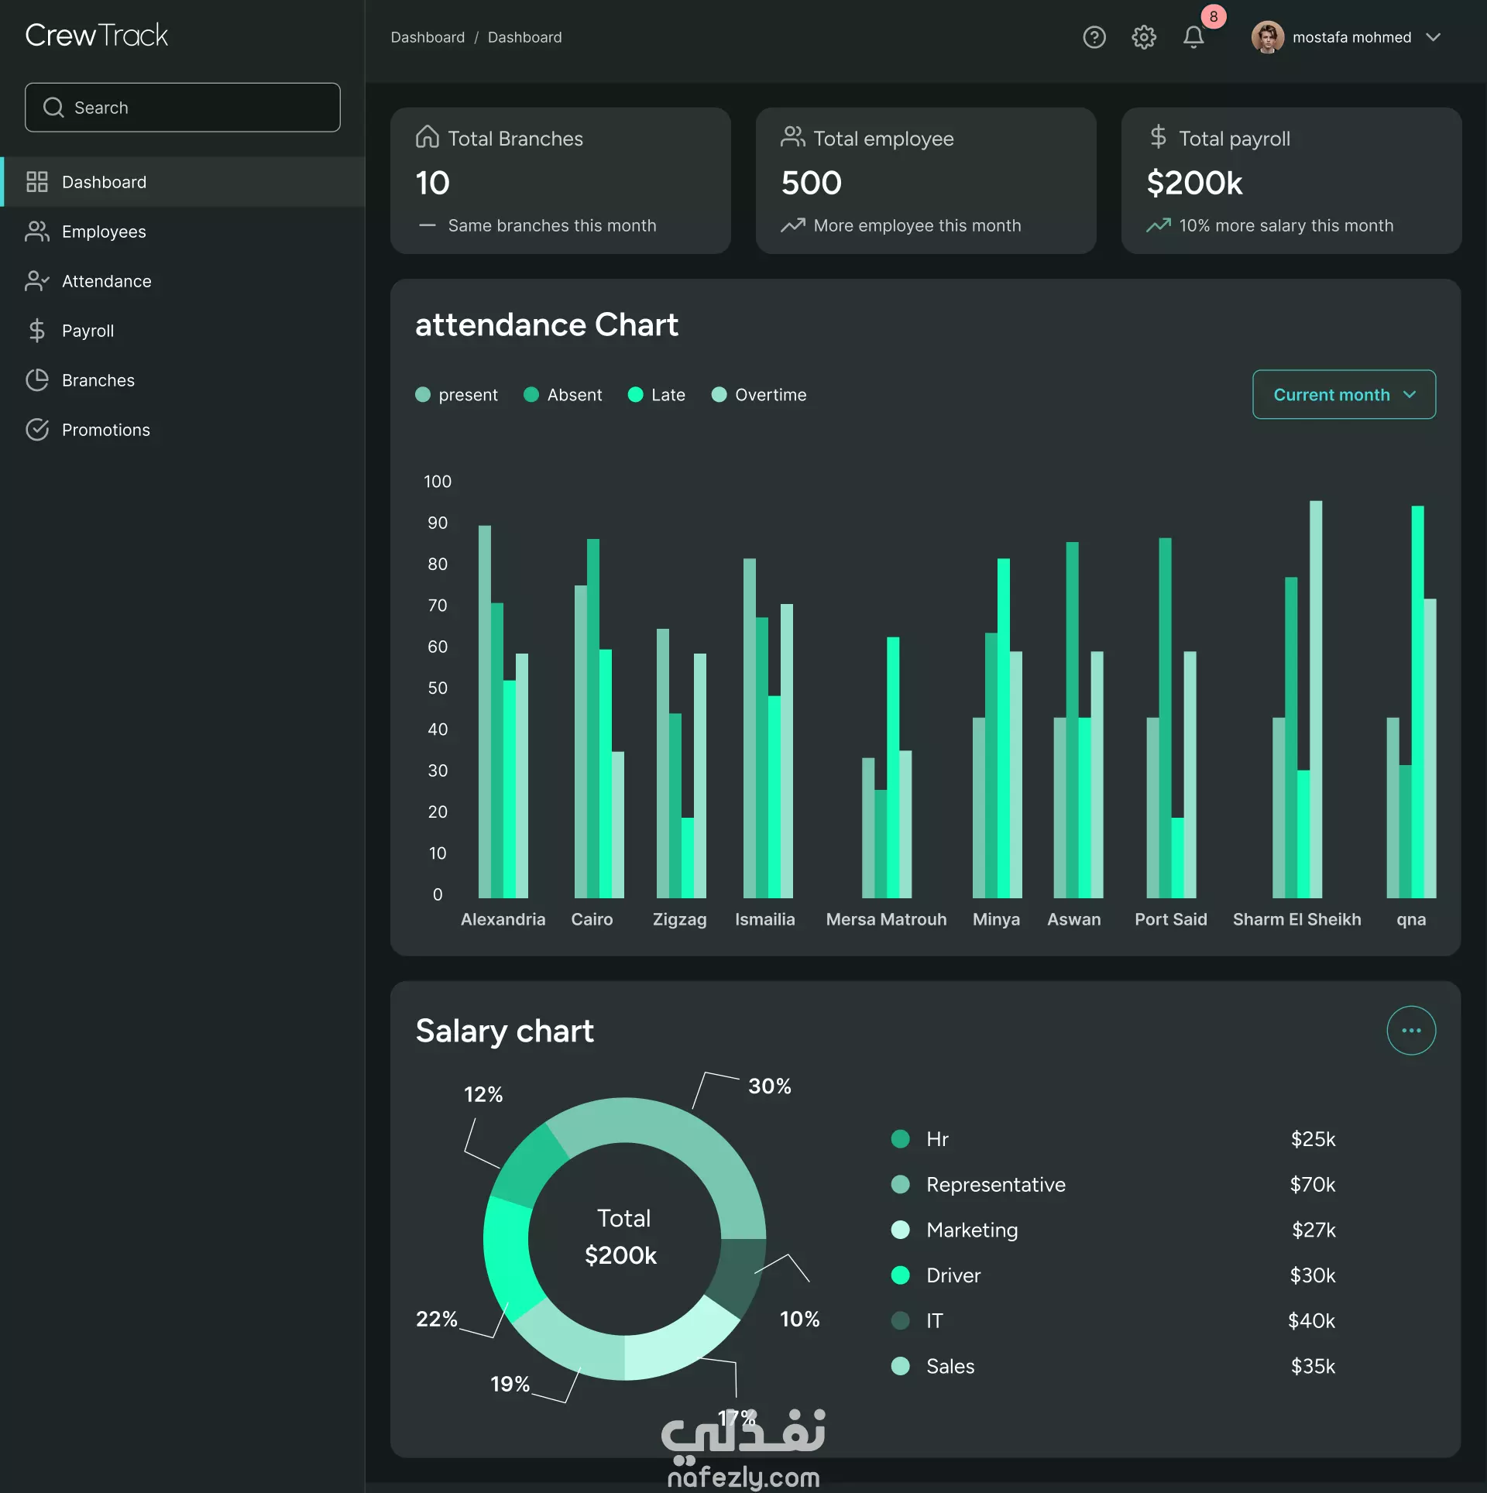Screen dimensions: 1487x1493
Task: Click the Total payroll dollar icon
Action: pos(1158,137)
